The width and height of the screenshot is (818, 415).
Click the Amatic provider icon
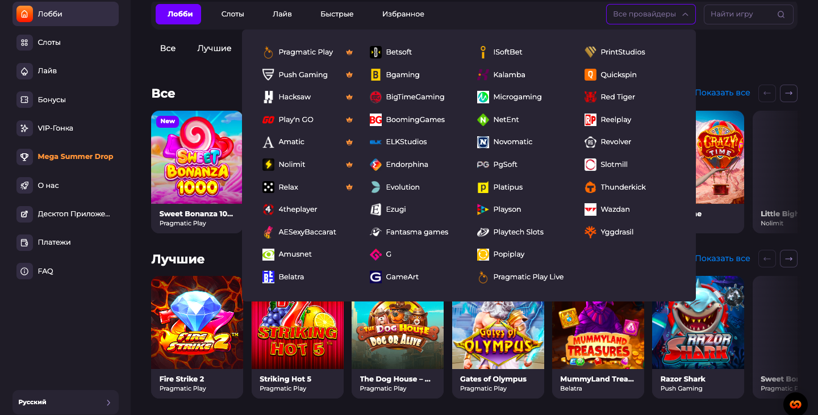[268, 142]
